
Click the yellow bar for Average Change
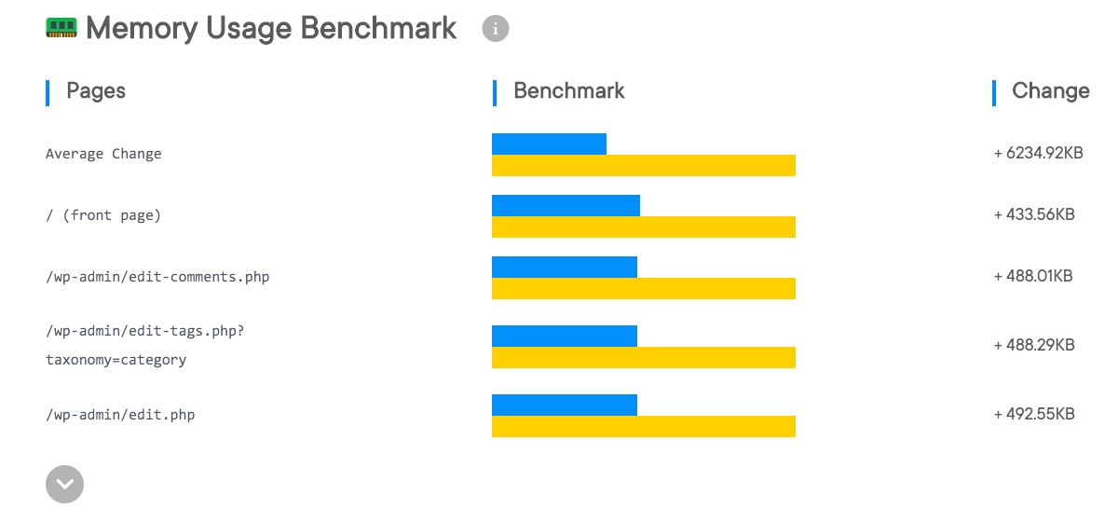click(x=643, y=165)
